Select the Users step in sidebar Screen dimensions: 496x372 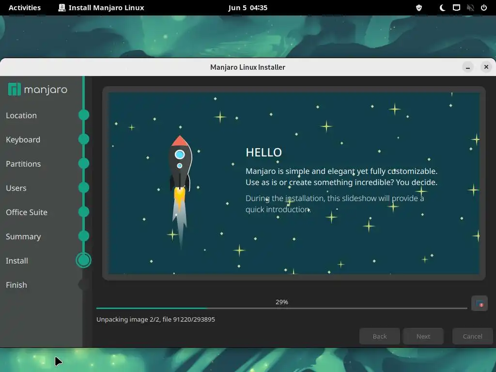[16, 188]
